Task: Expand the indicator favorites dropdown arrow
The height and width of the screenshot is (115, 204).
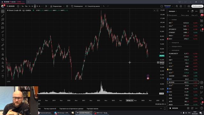Action: point(64,6)
